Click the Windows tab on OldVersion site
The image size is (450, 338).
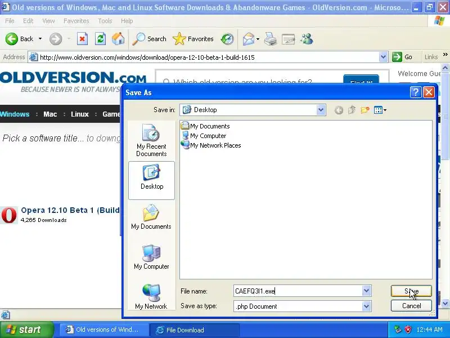[x=15, y=114]
